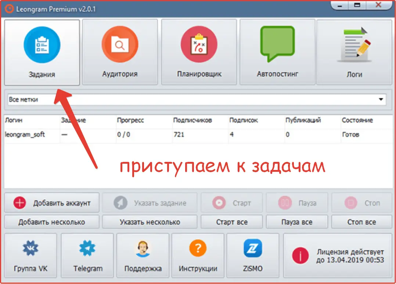The image size is (396, 284).
Task: Click Указать несколько button
Action: click(x=150, y=222)
